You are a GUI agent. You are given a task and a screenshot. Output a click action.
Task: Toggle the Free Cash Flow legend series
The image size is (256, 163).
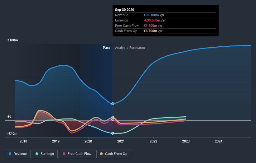coord(77,154)
